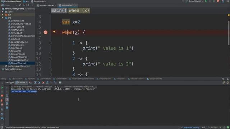Image resolution: width=230 pixels, height=129 pixels.
Task: Stop debugging with red square in debug sidebar
Action: [2, 96]
